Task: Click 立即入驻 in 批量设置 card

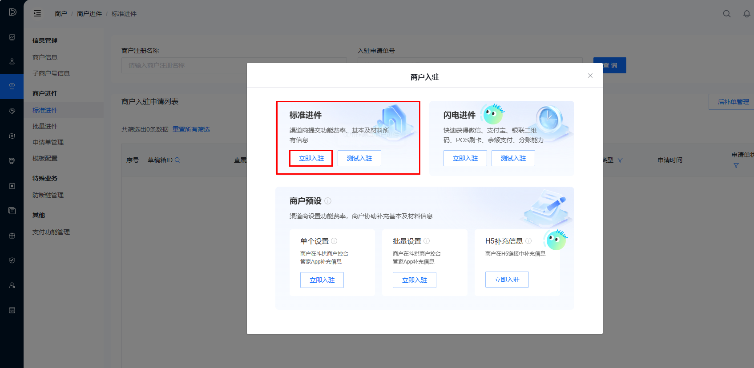Action: tap(414, 280)
